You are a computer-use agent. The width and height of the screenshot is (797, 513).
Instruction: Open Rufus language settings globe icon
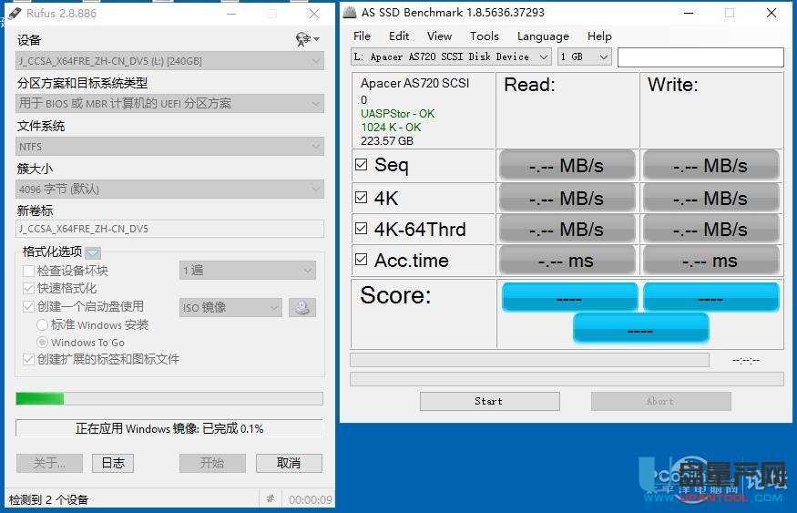[x=307, y=39]
